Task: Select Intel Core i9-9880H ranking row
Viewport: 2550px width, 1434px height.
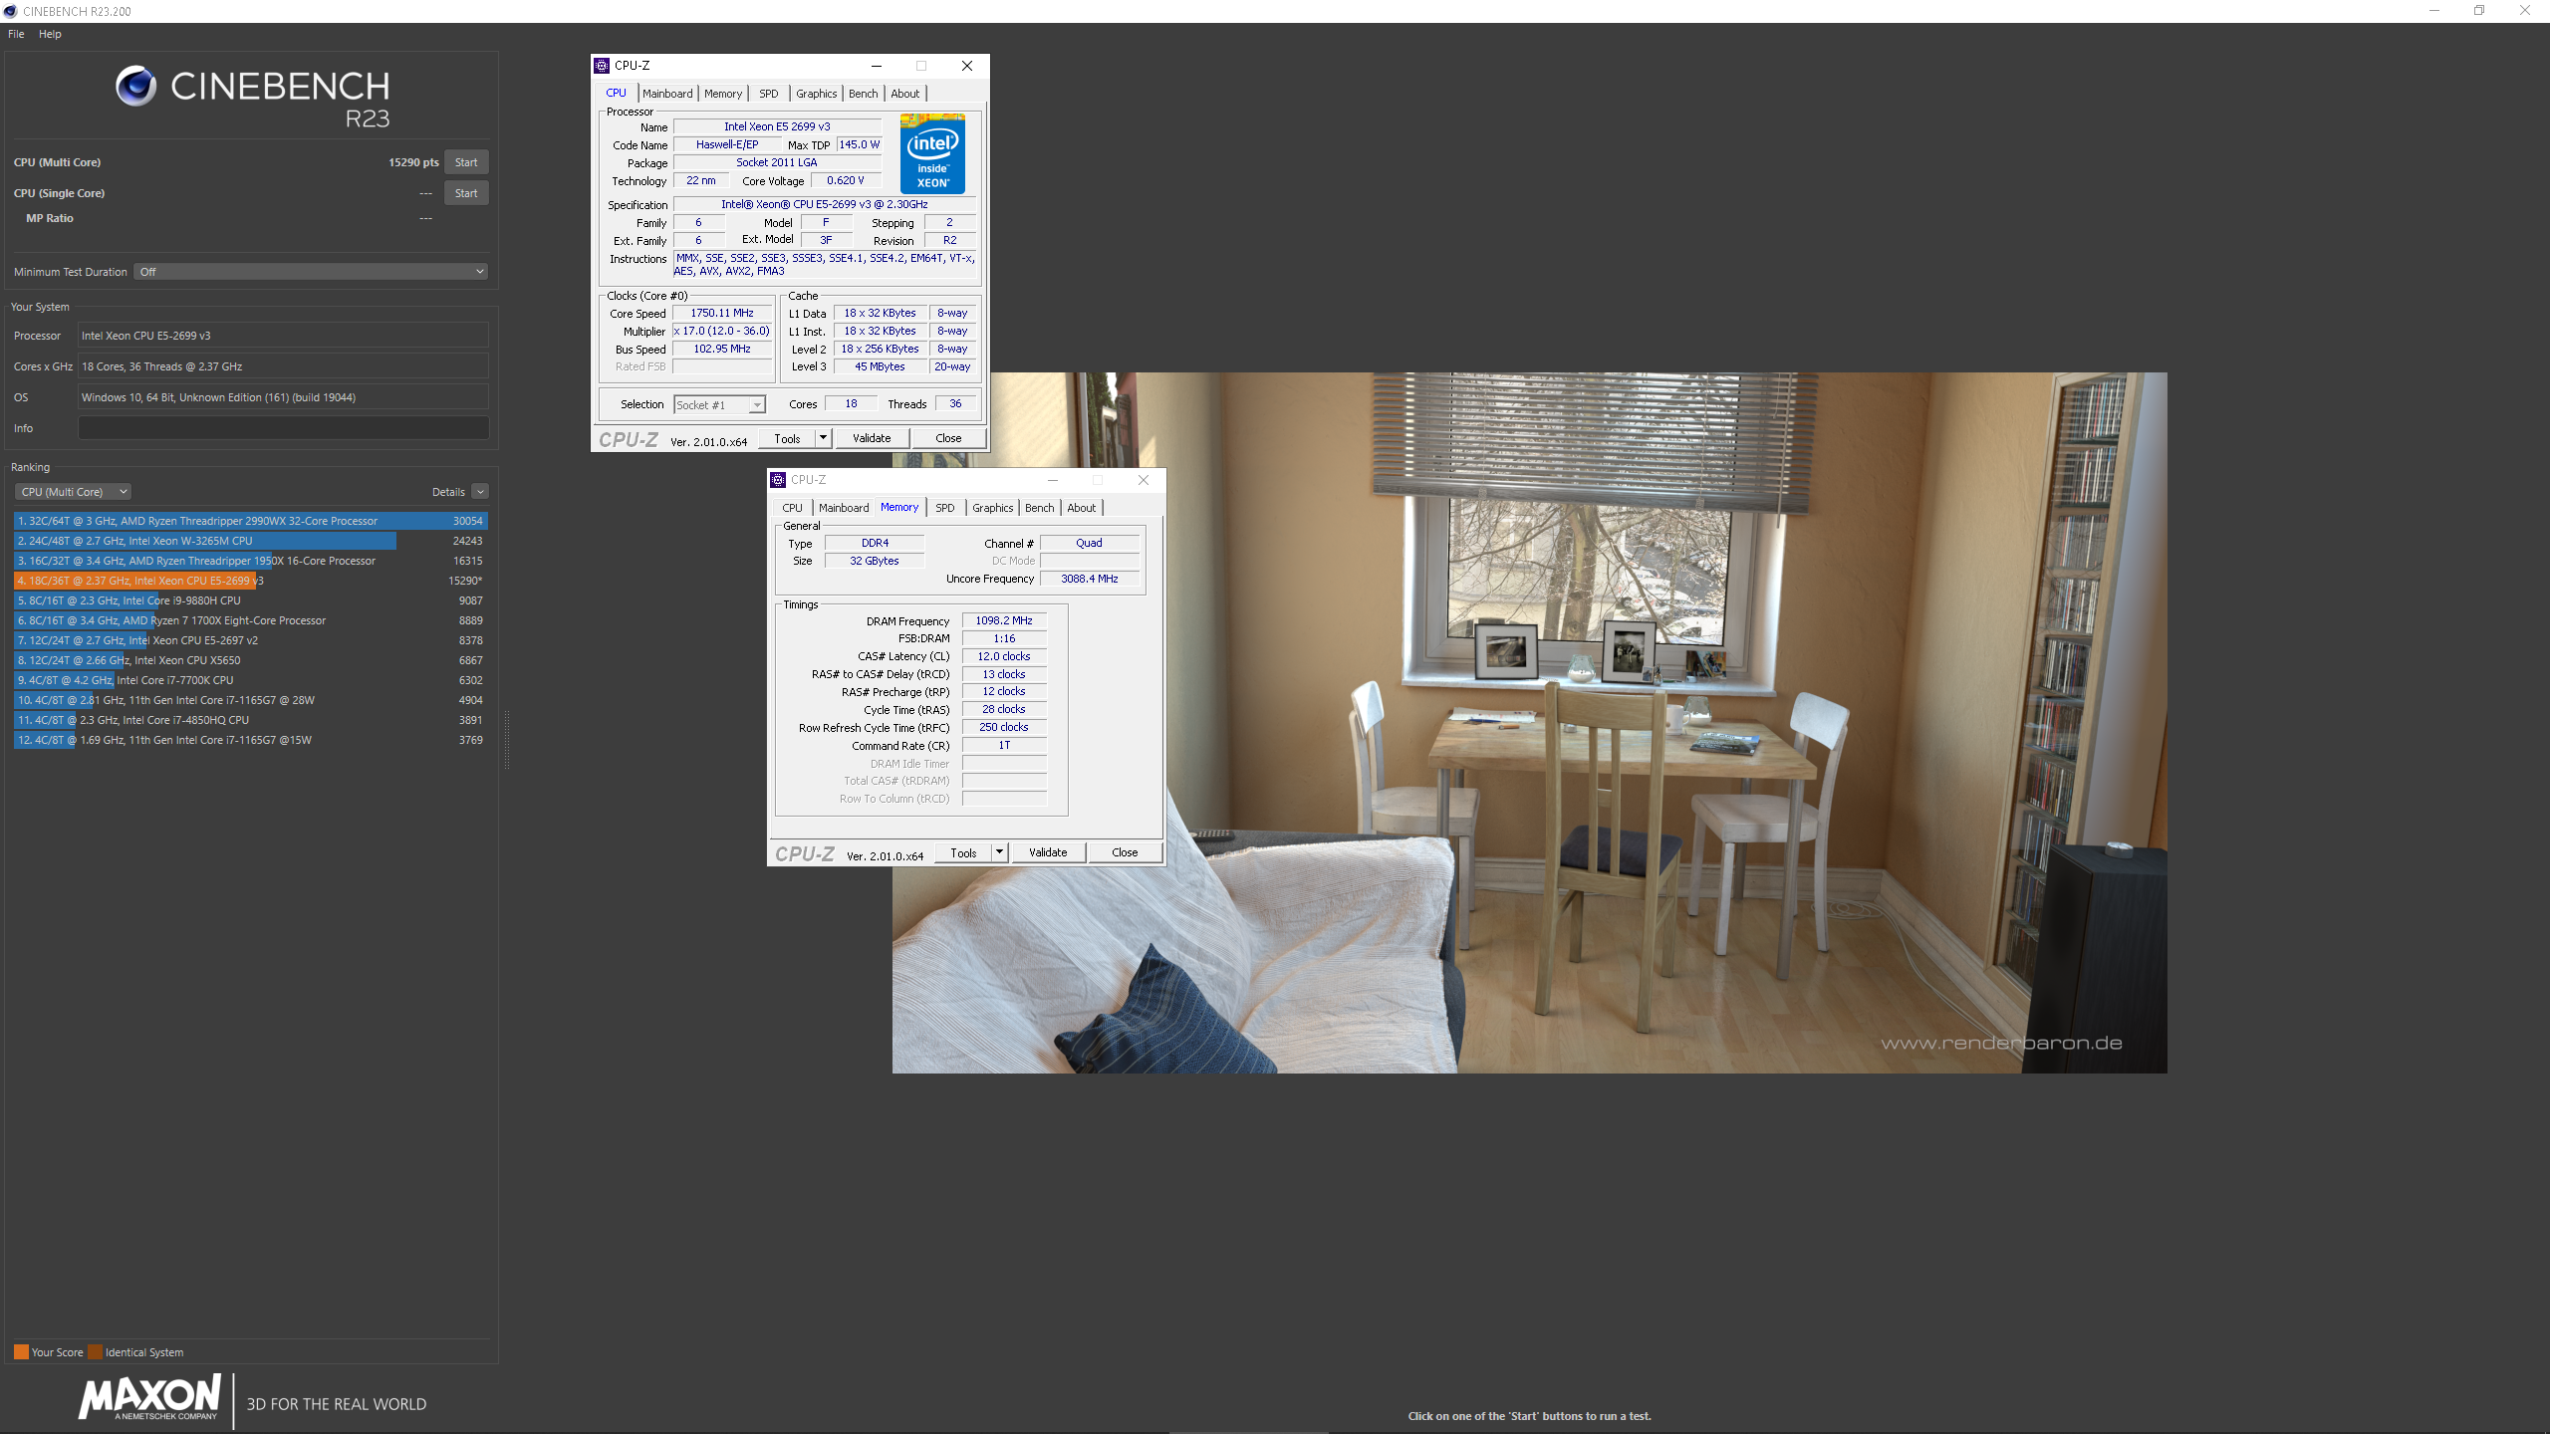Action: [250, 600]
